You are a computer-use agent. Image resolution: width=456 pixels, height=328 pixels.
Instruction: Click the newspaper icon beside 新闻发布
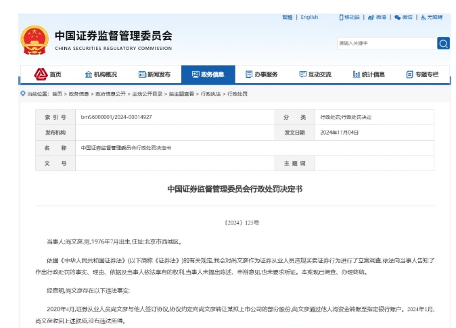pos(142,74)
